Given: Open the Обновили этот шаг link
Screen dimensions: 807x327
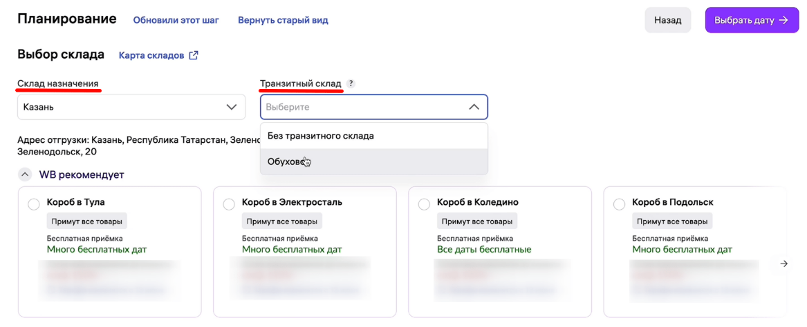Looking at the screenshot, I should pos(176,20).
